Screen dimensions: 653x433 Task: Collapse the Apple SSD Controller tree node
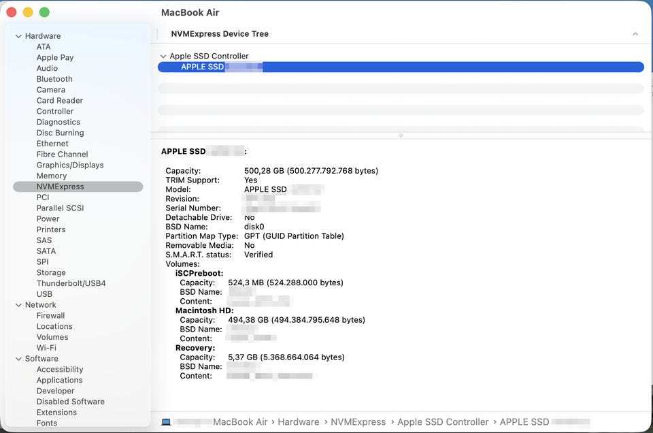click(x=163, y=57)
